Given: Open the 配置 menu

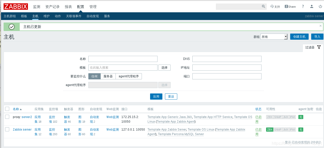Looking at the screenshot, I should (x=81, y=7).
